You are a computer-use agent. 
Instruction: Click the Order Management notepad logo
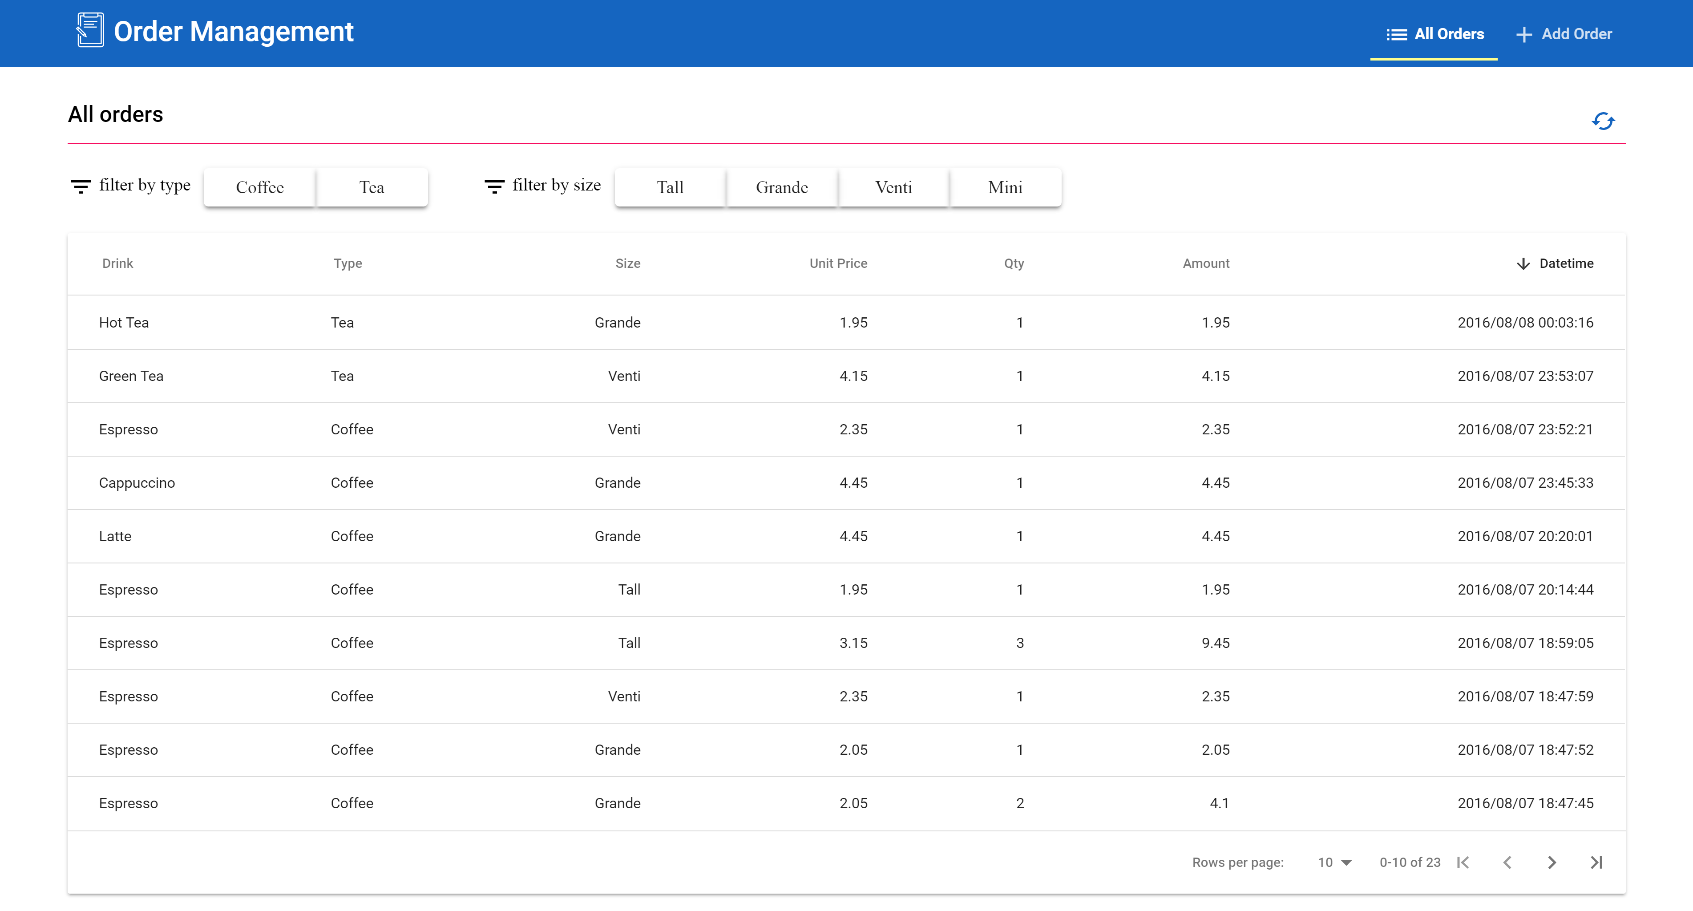click(x=90, y=30)
